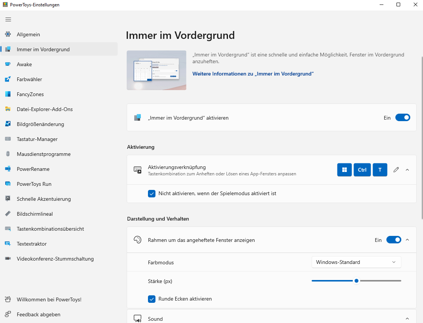Click the Allgemein gear icon

tap(8, 34)
